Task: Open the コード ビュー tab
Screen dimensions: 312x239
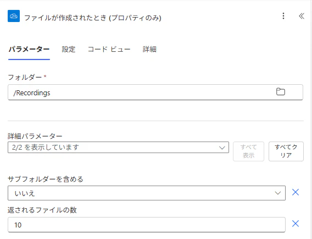Action: pyautogui.click(x=109, y=49)
